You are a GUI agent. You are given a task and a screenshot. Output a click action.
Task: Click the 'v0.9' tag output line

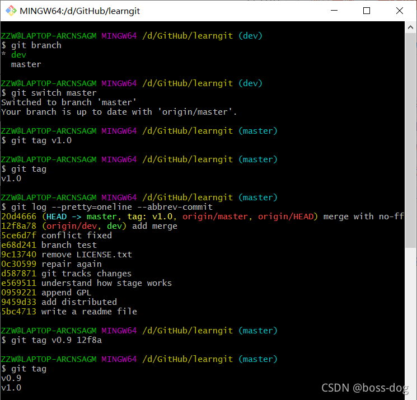[x=11, y=378]
